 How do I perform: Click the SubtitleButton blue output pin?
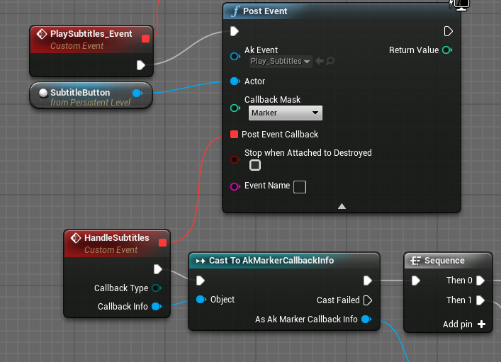click(137, 93)
